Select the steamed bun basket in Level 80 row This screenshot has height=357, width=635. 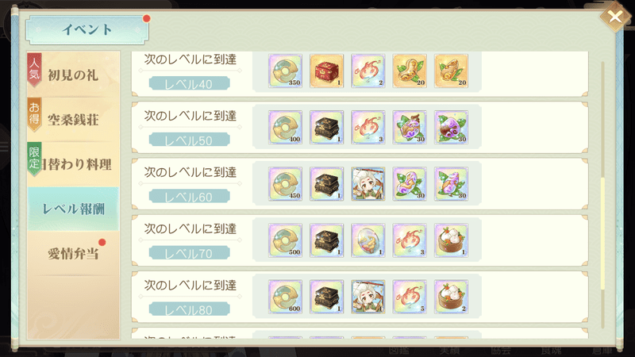pos(451,297)
